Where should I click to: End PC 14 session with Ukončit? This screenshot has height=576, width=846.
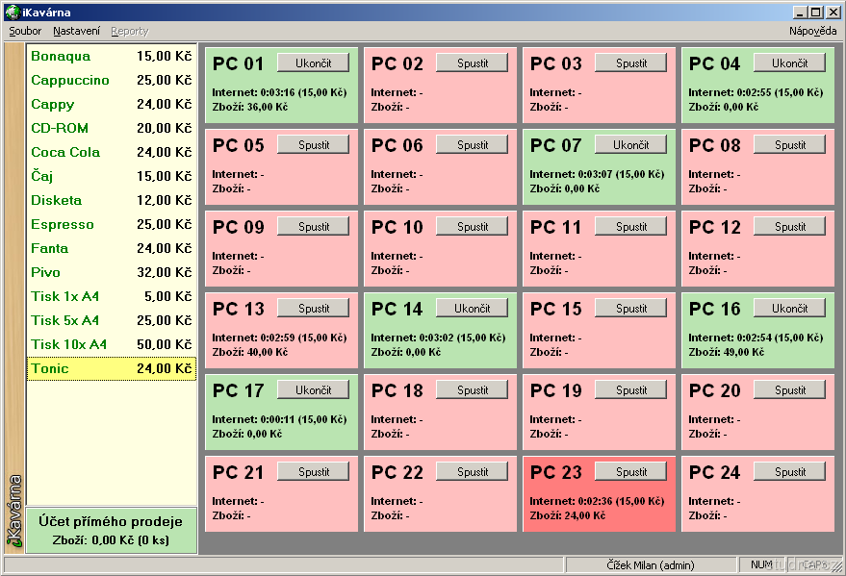pyautogui.click(x=473, y=309)
